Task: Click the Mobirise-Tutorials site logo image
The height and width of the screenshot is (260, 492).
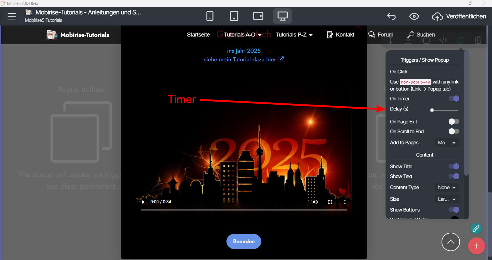Action: coord(52,35)
